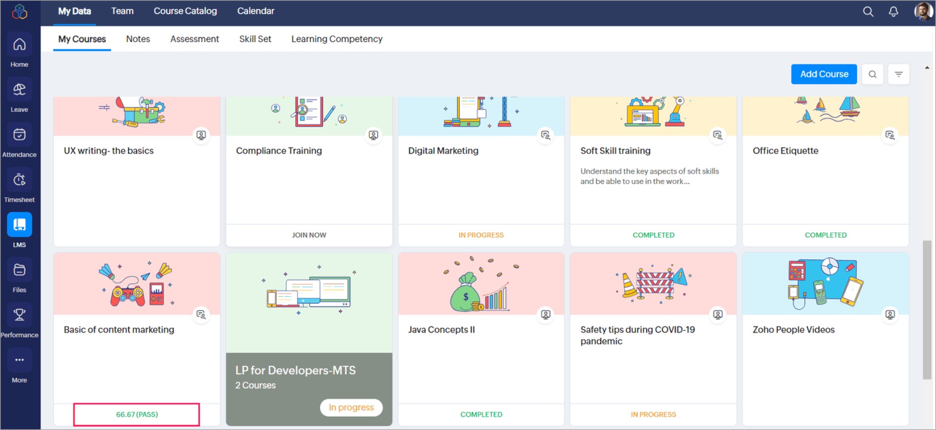View notifications bell

[x=893, y=12]
